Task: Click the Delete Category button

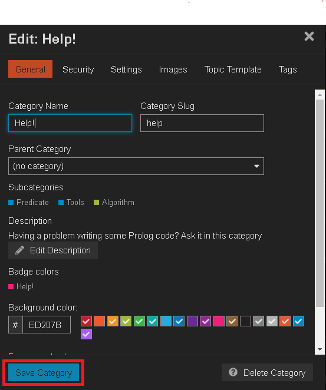Action: coord(267,372)
